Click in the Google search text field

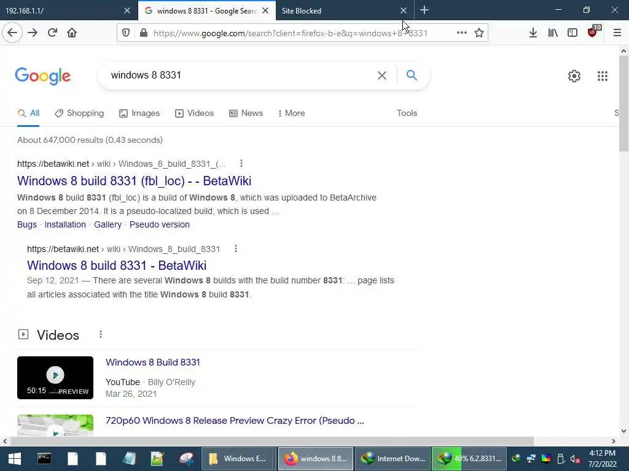point(241,75)
